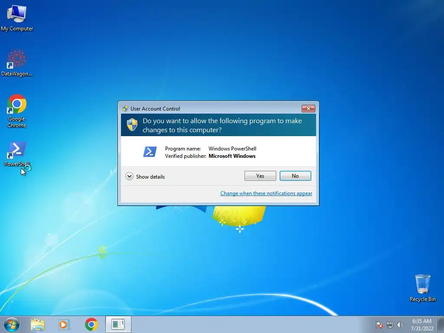Screen dimensions: 444x333
Task: Select the Recycle Bin icon
Action: pyautogui.click(x=422, y=288)
